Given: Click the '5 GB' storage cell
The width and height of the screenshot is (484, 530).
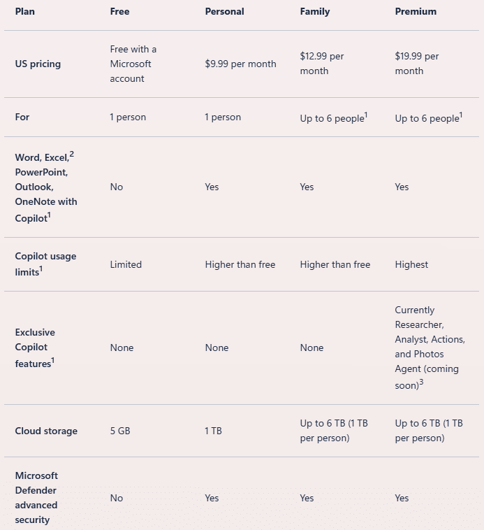Looking at the screenshot, I should [x=120, y=431].
